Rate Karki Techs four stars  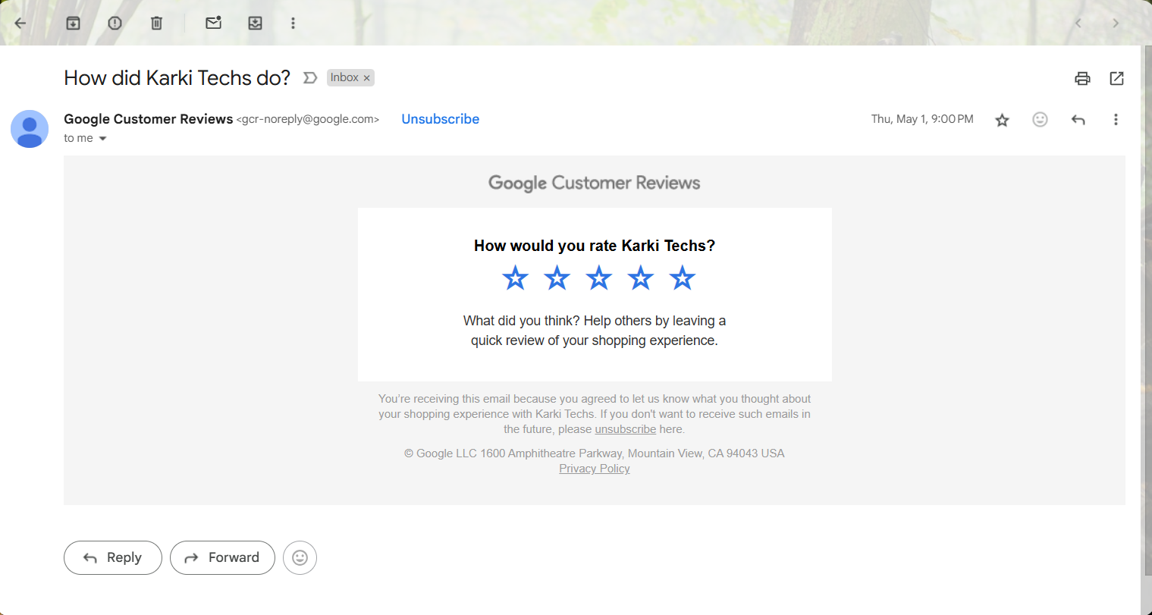click(x=640, y=278)
